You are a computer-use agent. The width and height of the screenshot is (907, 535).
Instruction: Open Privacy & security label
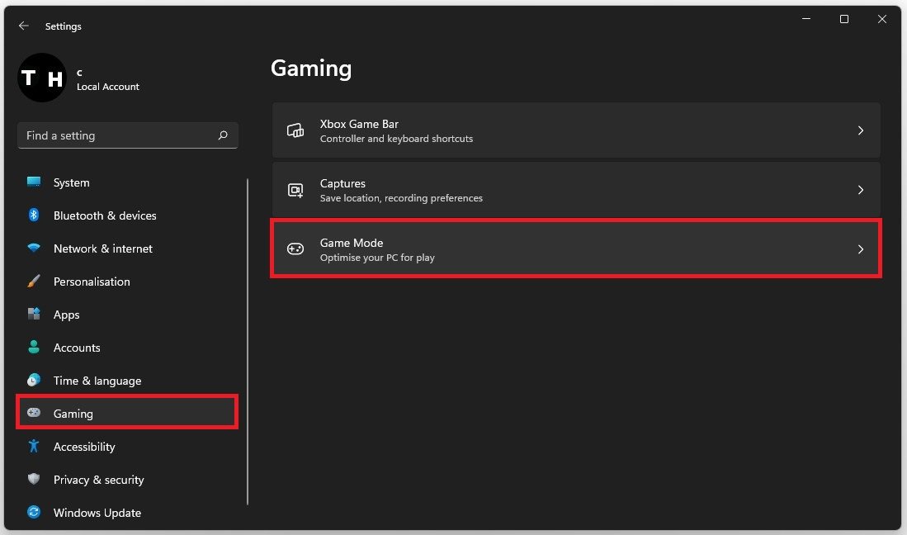pos(98,480)
